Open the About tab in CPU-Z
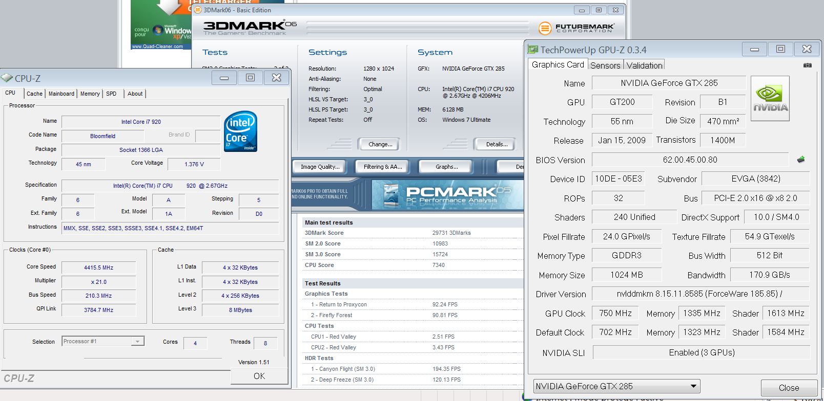The image size is (824, 401). (x=135, y=94)
